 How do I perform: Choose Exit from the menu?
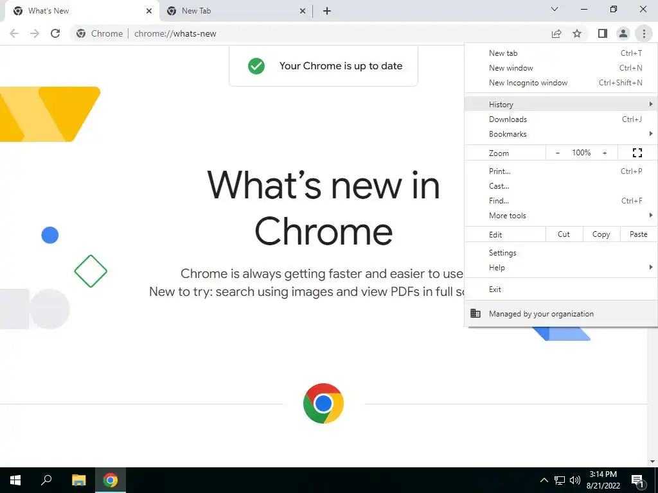[560, 290]
